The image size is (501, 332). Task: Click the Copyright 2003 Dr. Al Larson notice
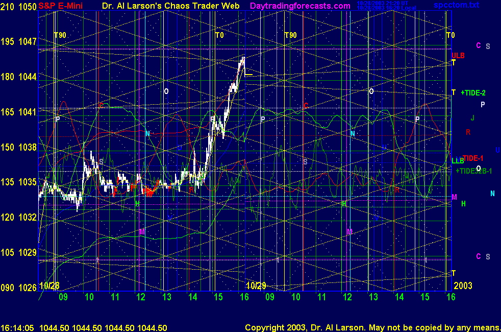click(373, 327)
